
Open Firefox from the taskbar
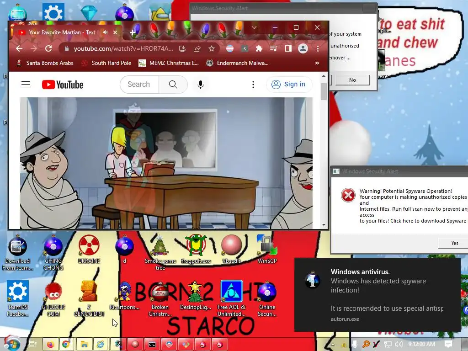[50, 345]
